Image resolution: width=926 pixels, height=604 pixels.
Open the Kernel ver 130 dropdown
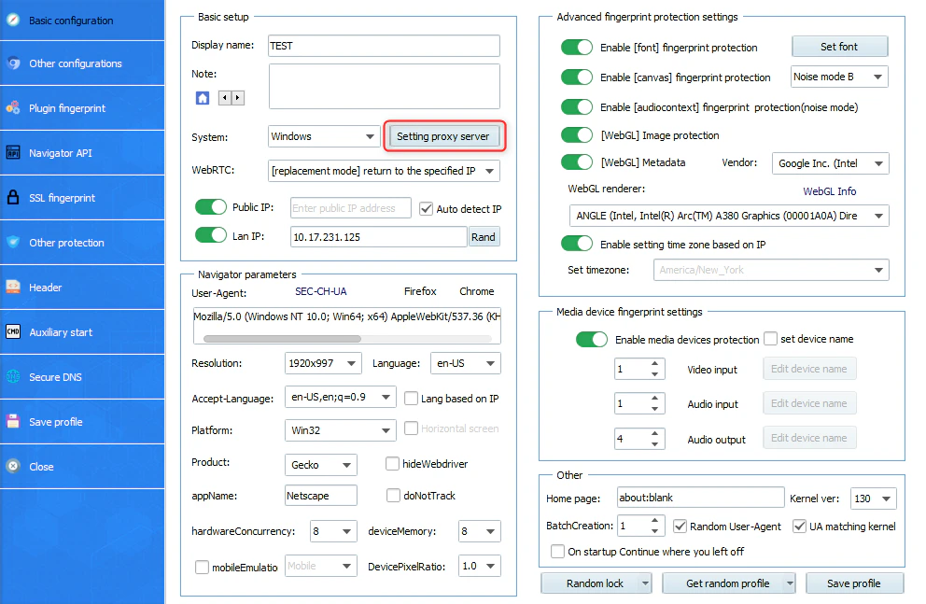tap(874, 499)
